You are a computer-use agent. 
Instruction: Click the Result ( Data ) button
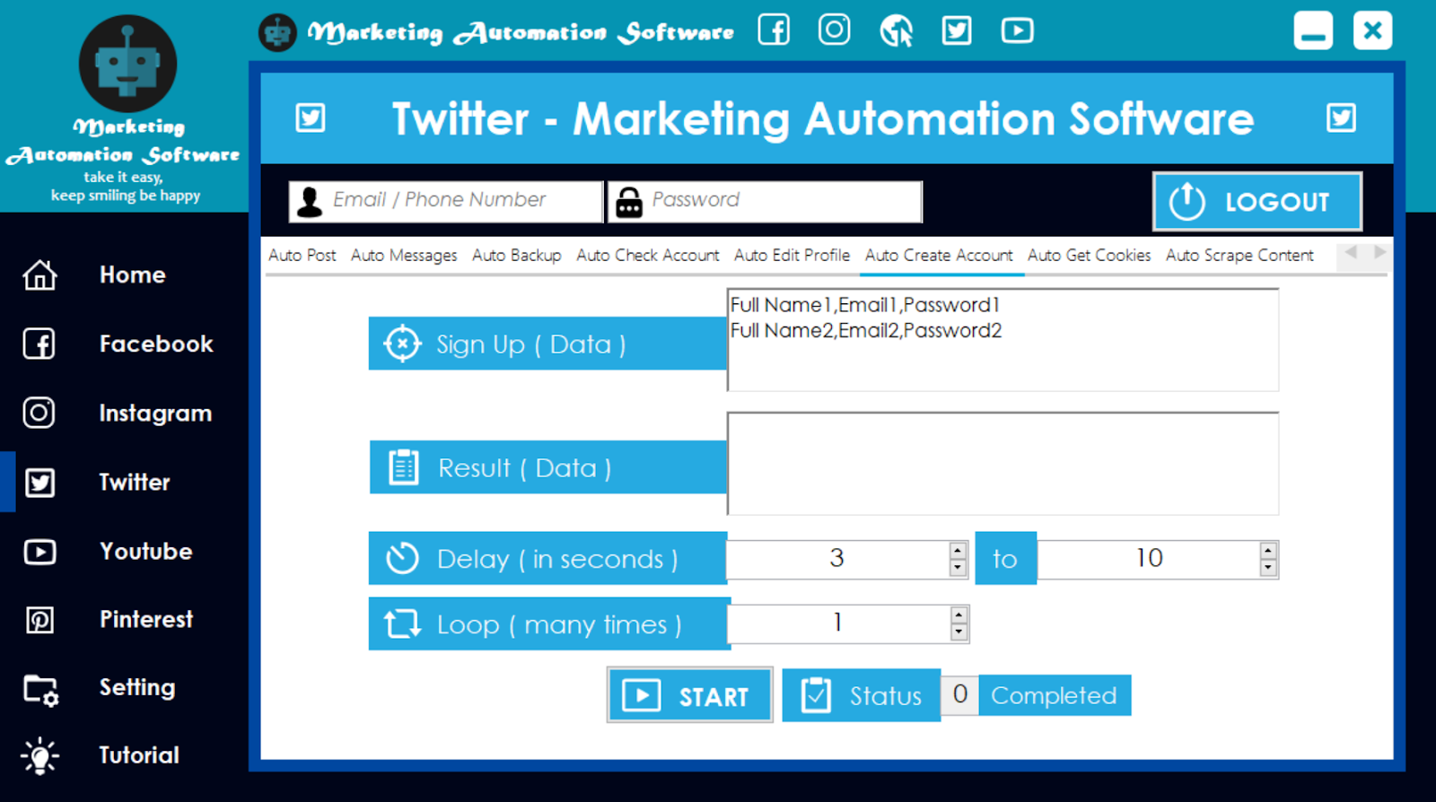tap(548, 466)
